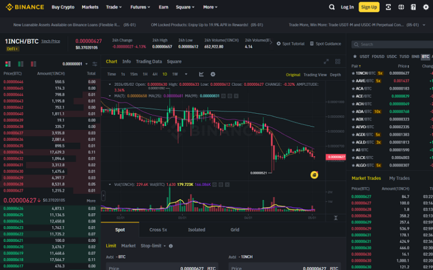Open the Square dropdown in header
433x270 pixels.
pyautogui.click(x=185, y=7)
